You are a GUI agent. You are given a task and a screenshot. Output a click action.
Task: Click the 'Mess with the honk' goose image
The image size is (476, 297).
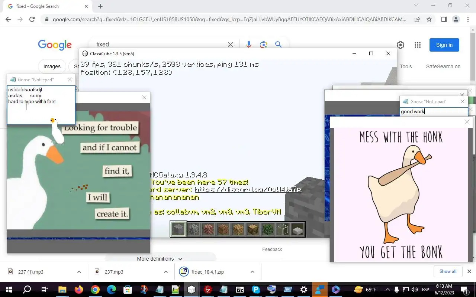tap(401, 195)
